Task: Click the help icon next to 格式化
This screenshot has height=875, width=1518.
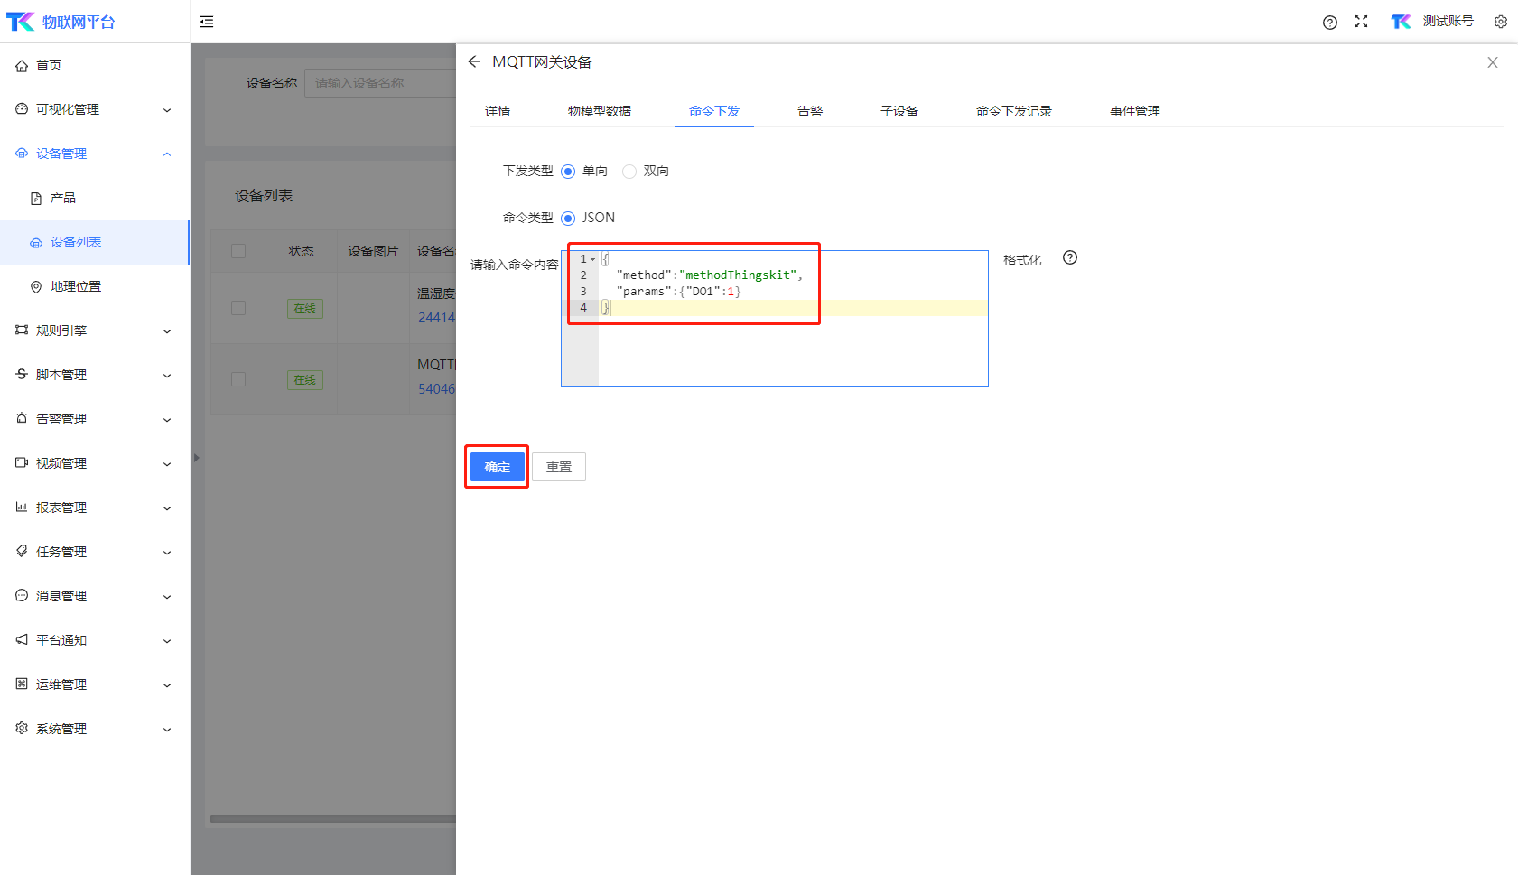Action: tap(1070, 258)
